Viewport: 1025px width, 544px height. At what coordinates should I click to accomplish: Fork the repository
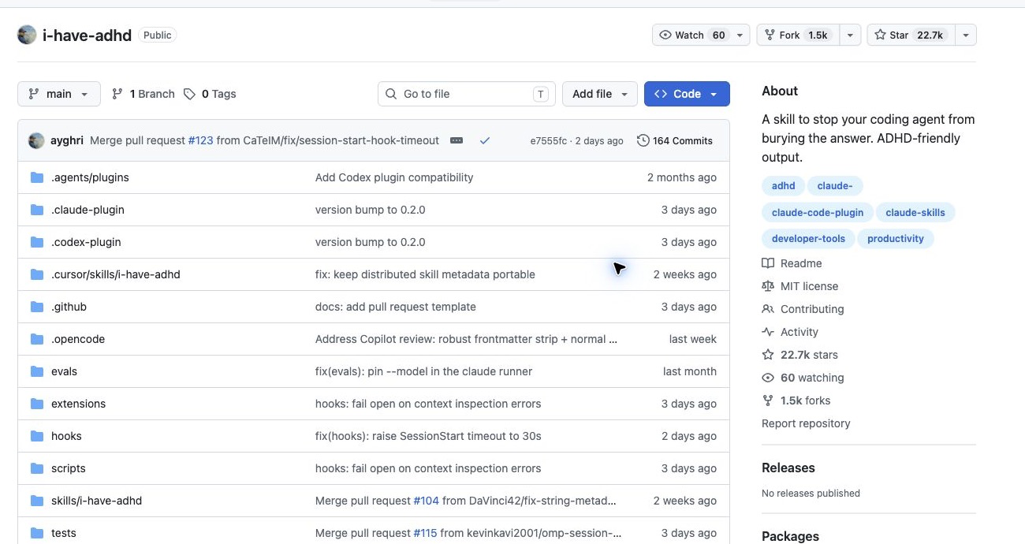click(798, 35)
